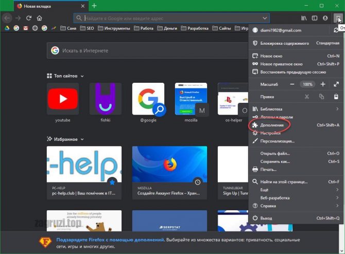The width and height of the screenshot is (345, 254).
Task: Open the pc-help.club highlight card
Action: click(84, 173)
